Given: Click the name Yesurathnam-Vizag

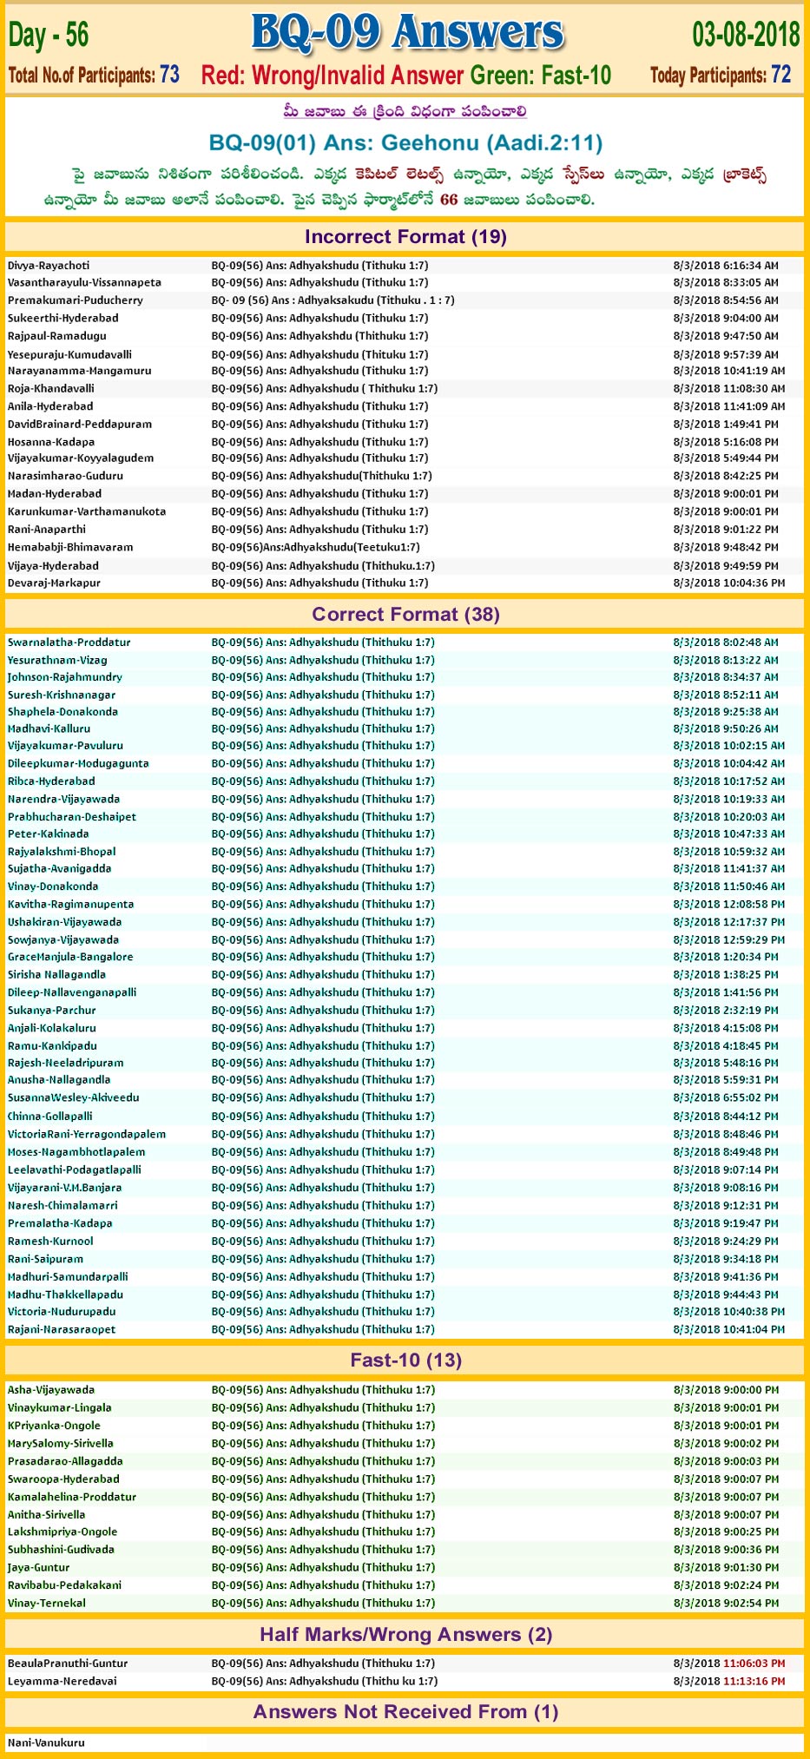Looking at the screenshot, I should point(57,660).
